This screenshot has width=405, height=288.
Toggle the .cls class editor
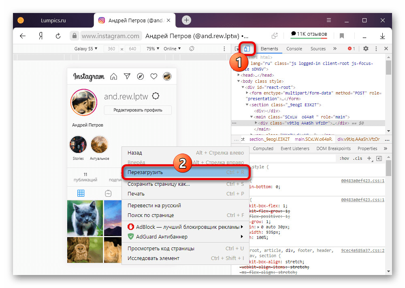(x=358, y=159)
